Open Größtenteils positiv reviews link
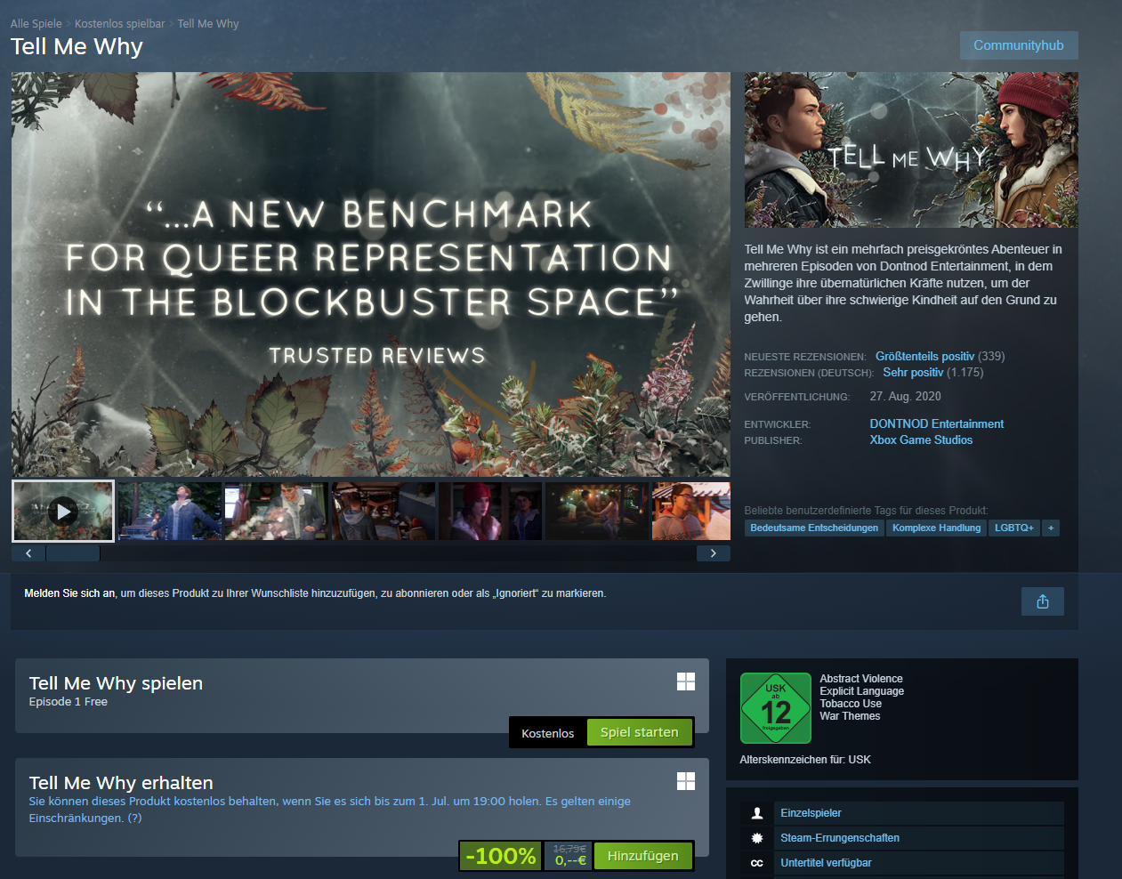Screen dimensions: 1122x879 pyautogui.click(x=924, y=357)
